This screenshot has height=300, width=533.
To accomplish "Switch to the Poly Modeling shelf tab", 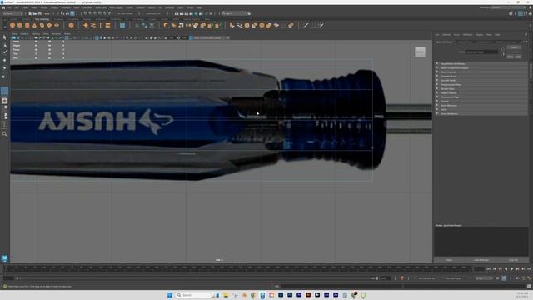I will tap(42, 19).
